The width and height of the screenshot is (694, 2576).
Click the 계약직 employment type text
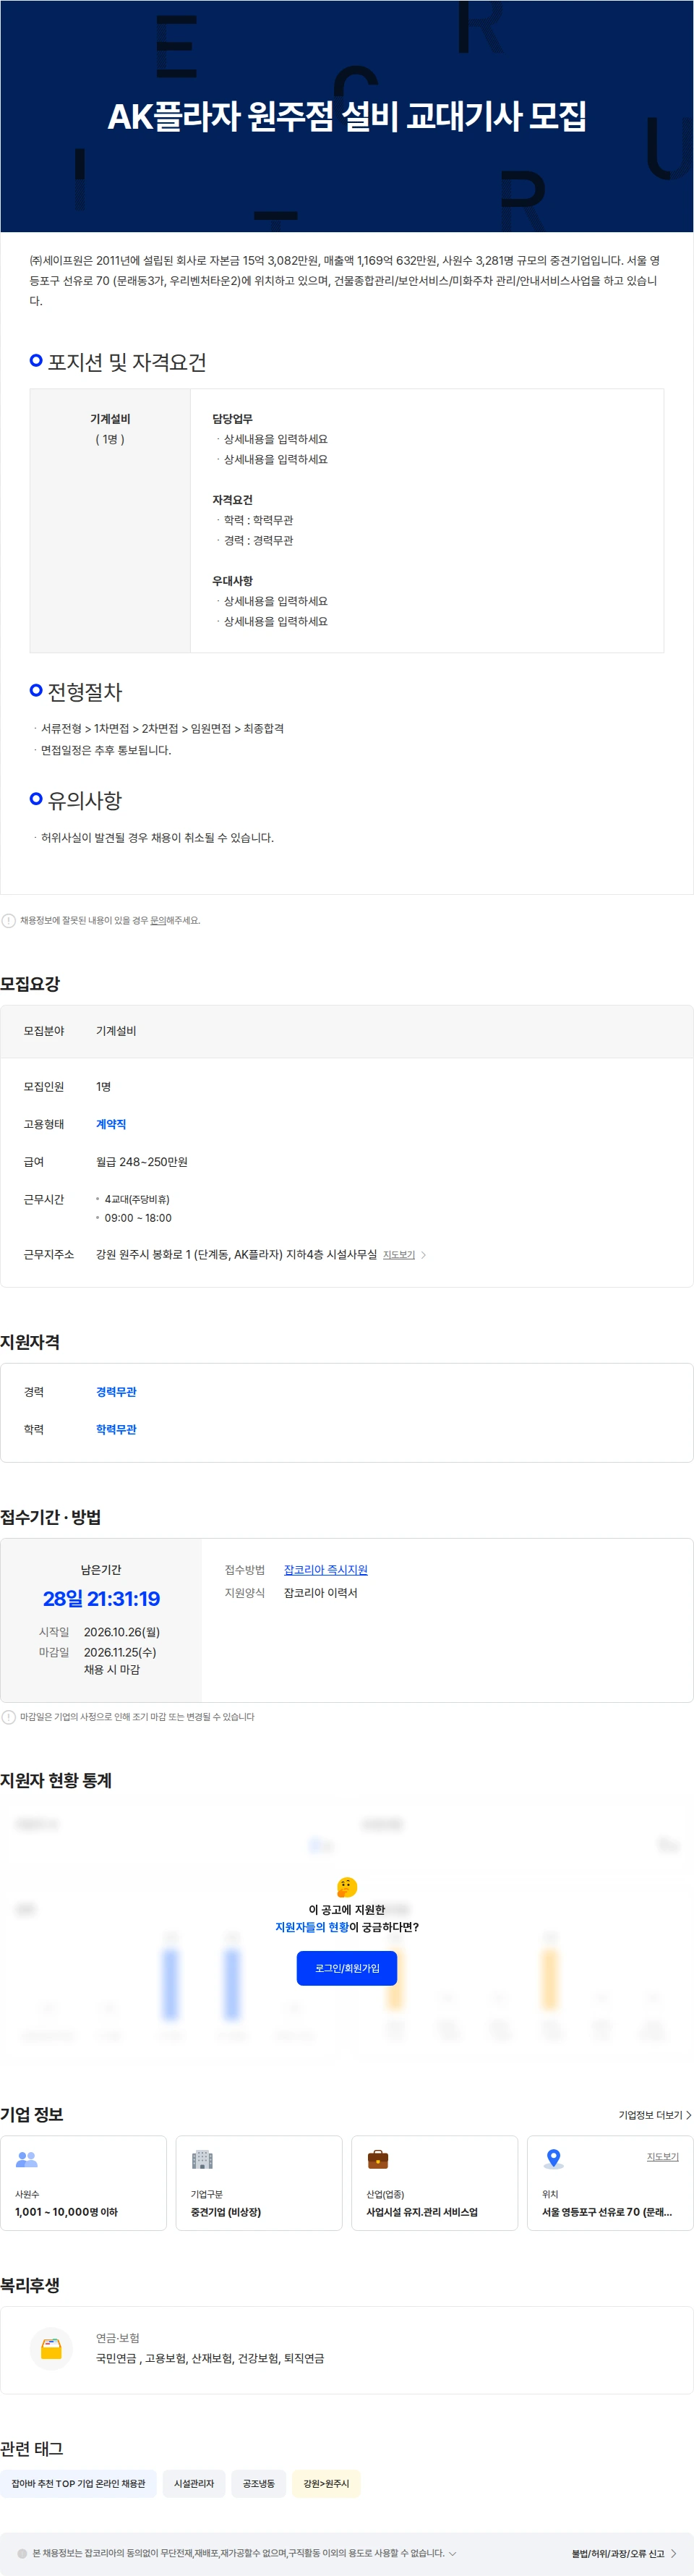click(111, 1124)
